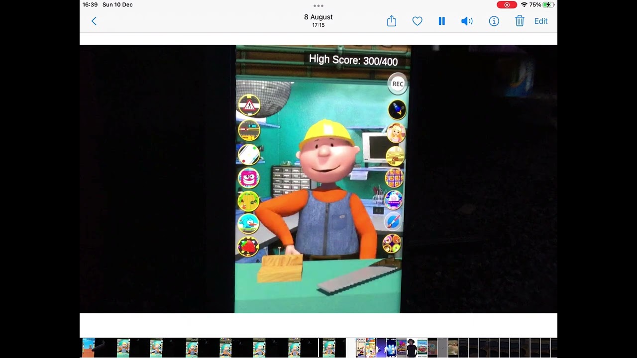
Task: Open the yellow-green field minigame icon
Action: 248,201
